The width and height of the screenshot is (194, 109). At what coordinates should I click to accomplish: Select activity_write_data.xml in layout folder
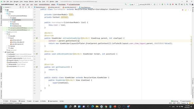click(18, 42)
